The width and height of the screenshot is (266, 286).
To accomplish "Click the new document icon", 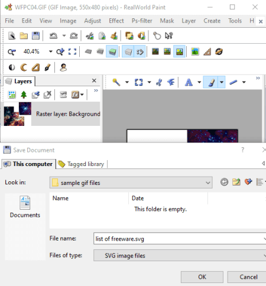I will (12, 36).
